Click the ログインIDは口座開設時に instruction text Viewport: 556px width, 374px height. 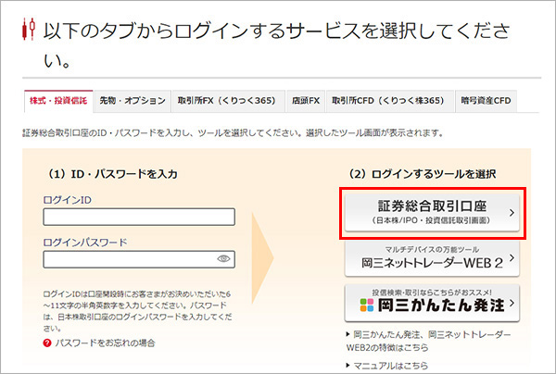coord(137,311)
